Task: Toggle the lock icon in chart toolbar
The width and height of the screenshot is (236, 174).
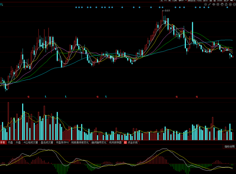Action: coord(226,4)
